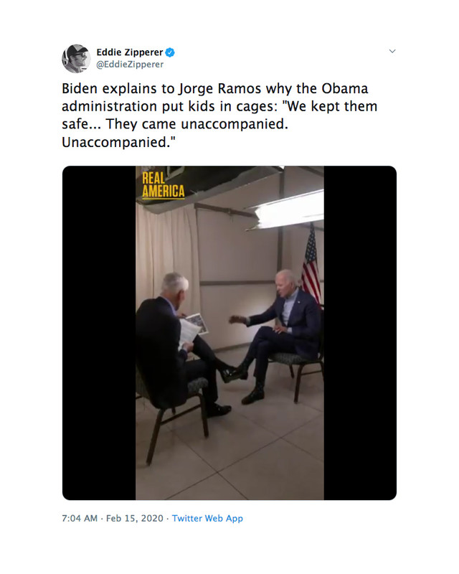Click the REAL AMERICA watermark logo
Screen dimensions: 459x574
164,185
